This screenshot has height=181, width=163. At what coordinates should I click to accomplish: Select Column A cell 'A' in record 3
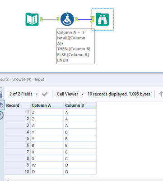click(x=47, y=125)
